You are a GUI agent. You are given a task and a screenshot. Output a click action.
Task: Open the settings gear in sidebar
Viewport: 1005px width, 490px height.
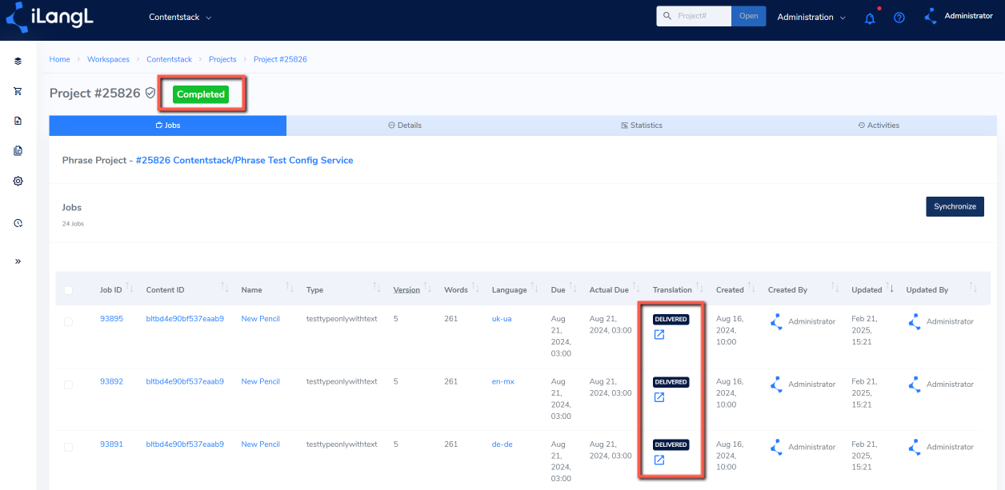(x=18, y=181)
